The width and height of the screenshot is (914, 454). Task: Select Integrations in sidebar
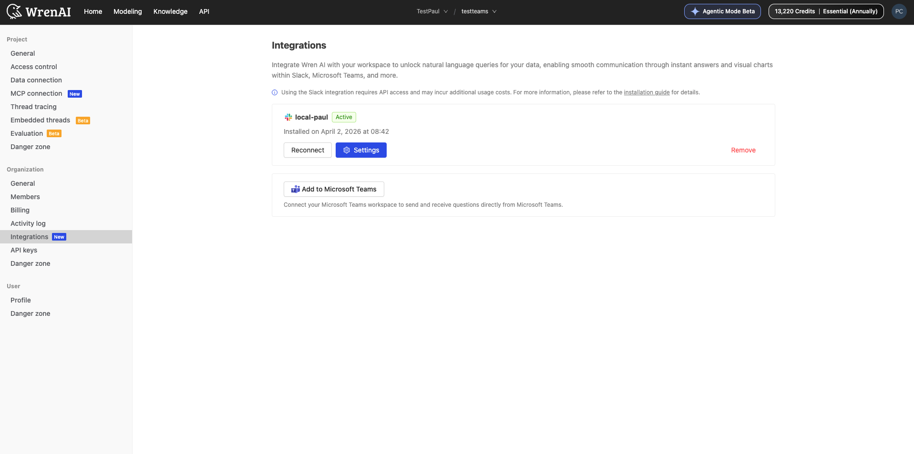pos(66,237)
